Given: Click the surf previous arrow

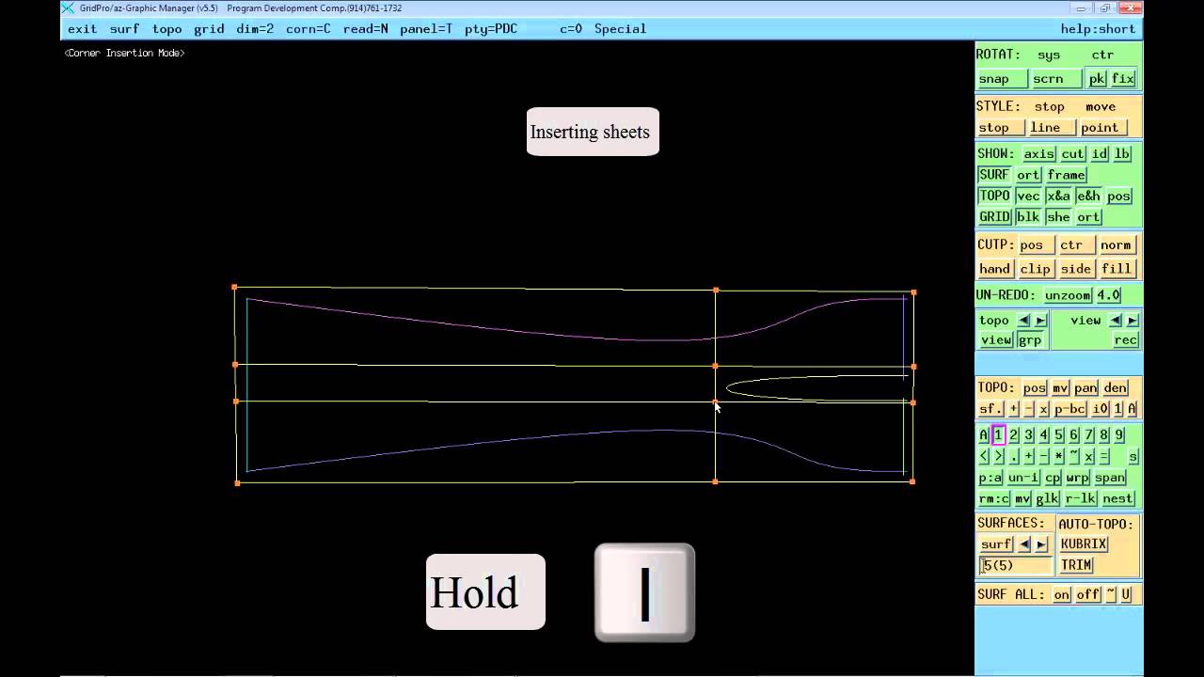Looking at the screenshot, I should pos(1024,544).
